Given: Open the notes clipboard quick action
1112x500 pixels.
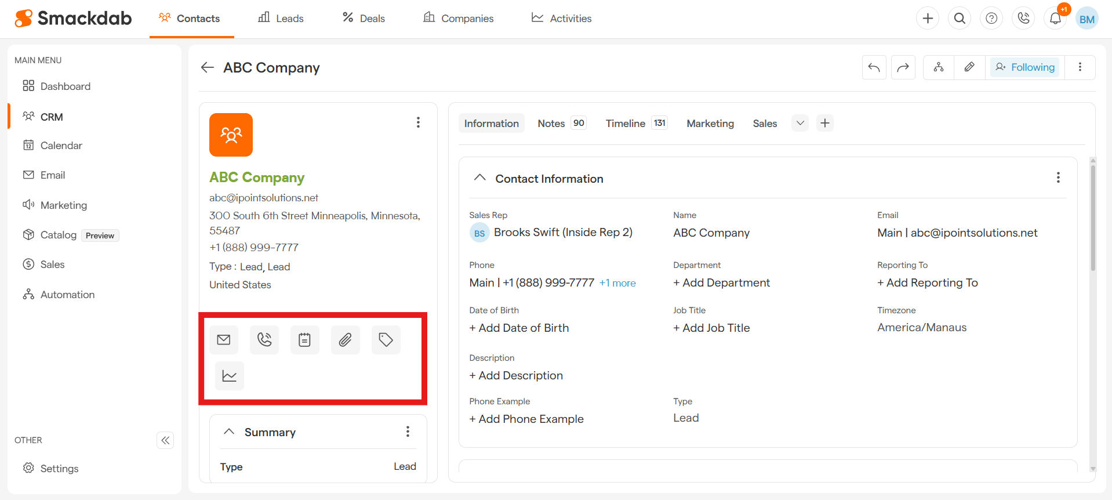Looking at the screenshot, I should pyautogui.click(x=305, y=340).
